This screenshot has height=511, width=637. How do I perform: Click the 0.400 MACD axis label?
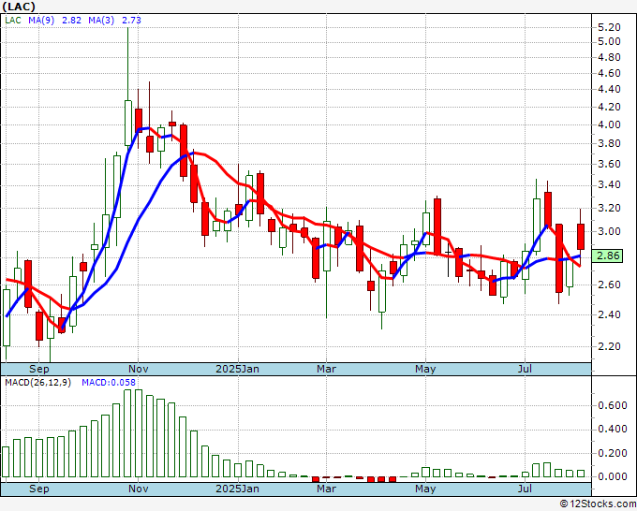[613, 429]
